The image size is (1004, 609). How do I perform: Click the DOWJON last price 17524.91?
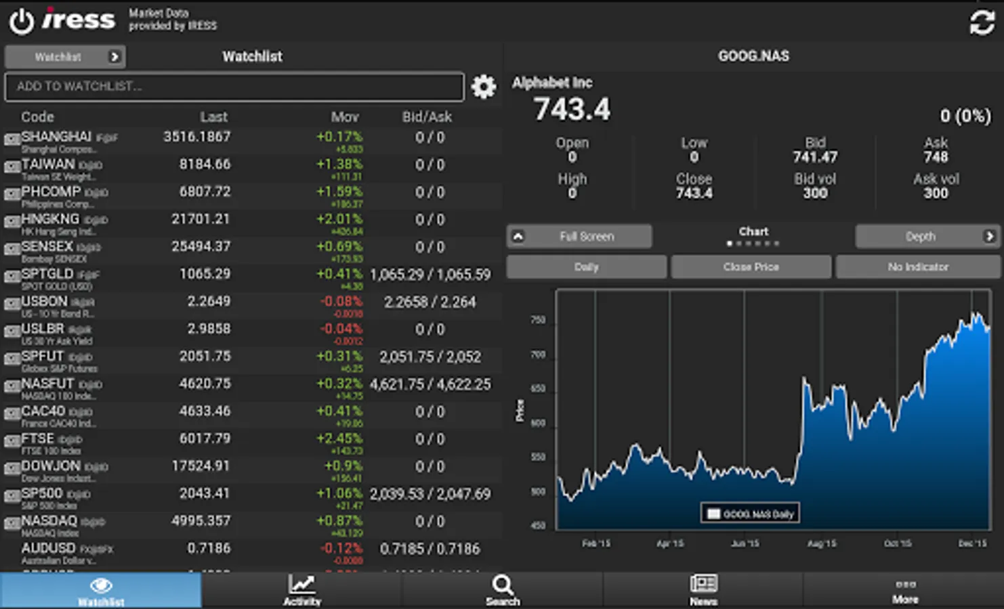point(201,466)
